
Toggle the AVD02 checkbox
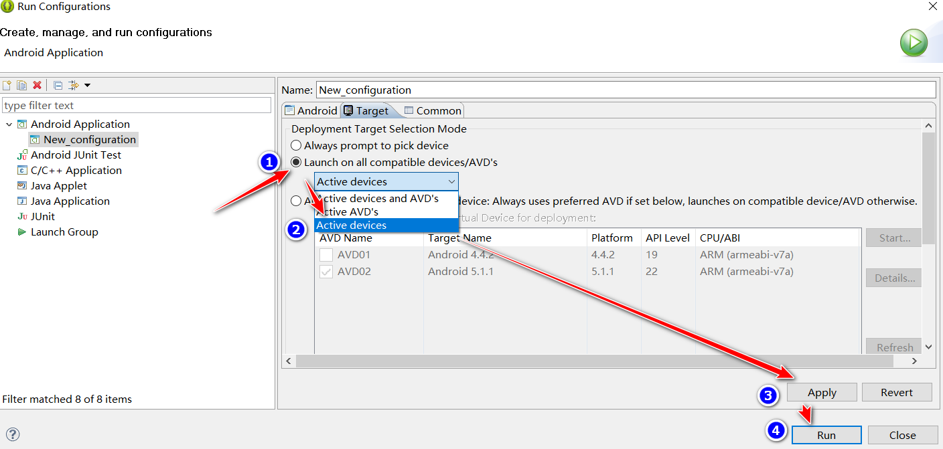pyautogui.click(x=326, y=272)
